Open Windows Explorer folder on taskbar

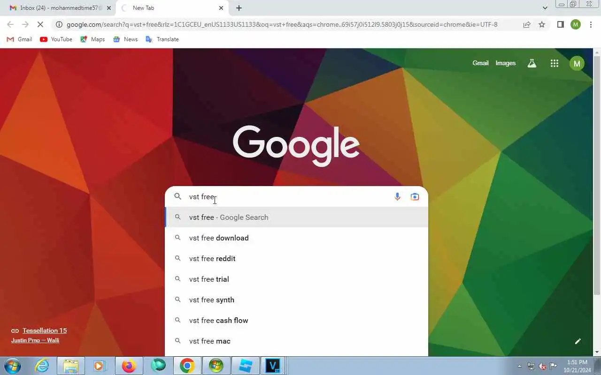(71, 366)
